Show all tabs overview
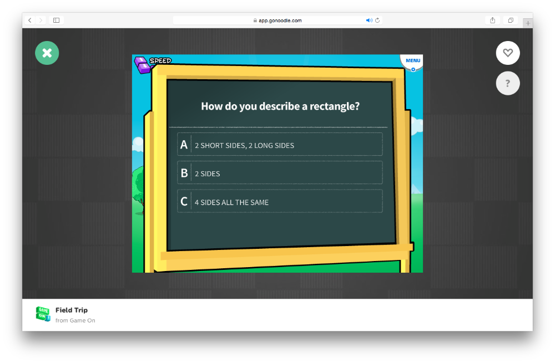The width and height of the screenshot is (555, 363). click(x=511, y=20)
